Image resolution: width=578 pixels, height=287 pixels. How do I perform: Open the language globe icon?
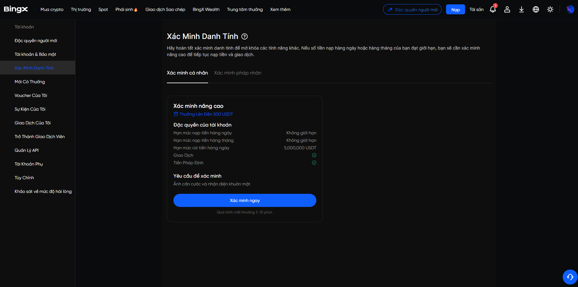(536, 9)
